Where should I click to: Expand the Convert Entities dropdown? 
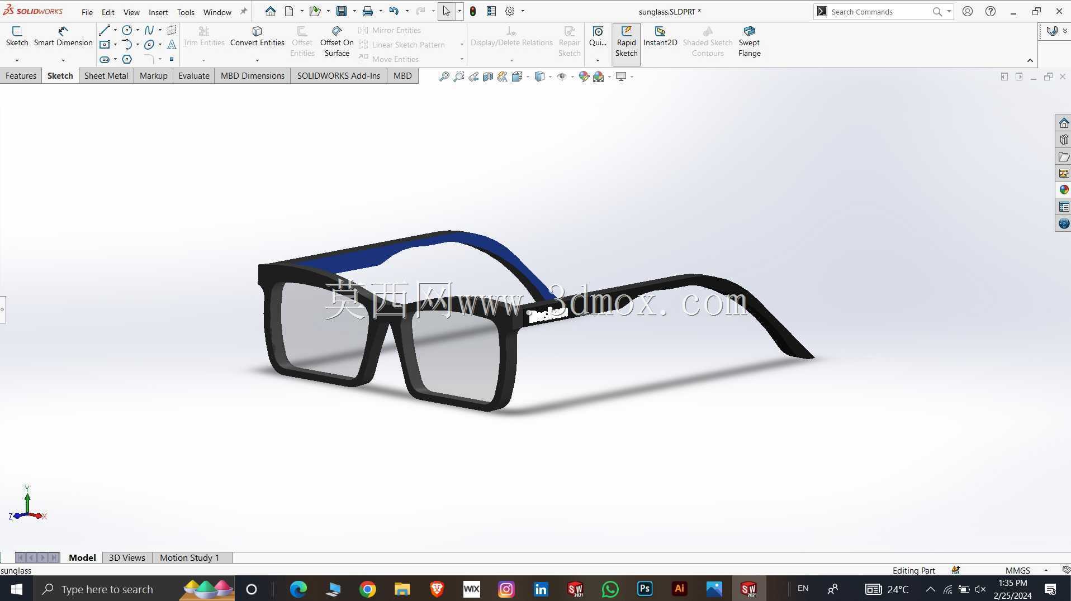pos(257,60)
